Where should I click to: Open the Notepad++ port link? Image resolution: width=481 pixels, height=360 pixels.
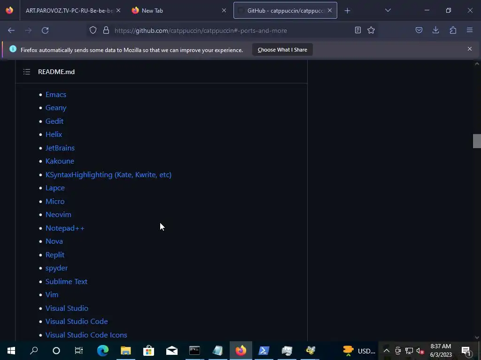tap(65, 228)
